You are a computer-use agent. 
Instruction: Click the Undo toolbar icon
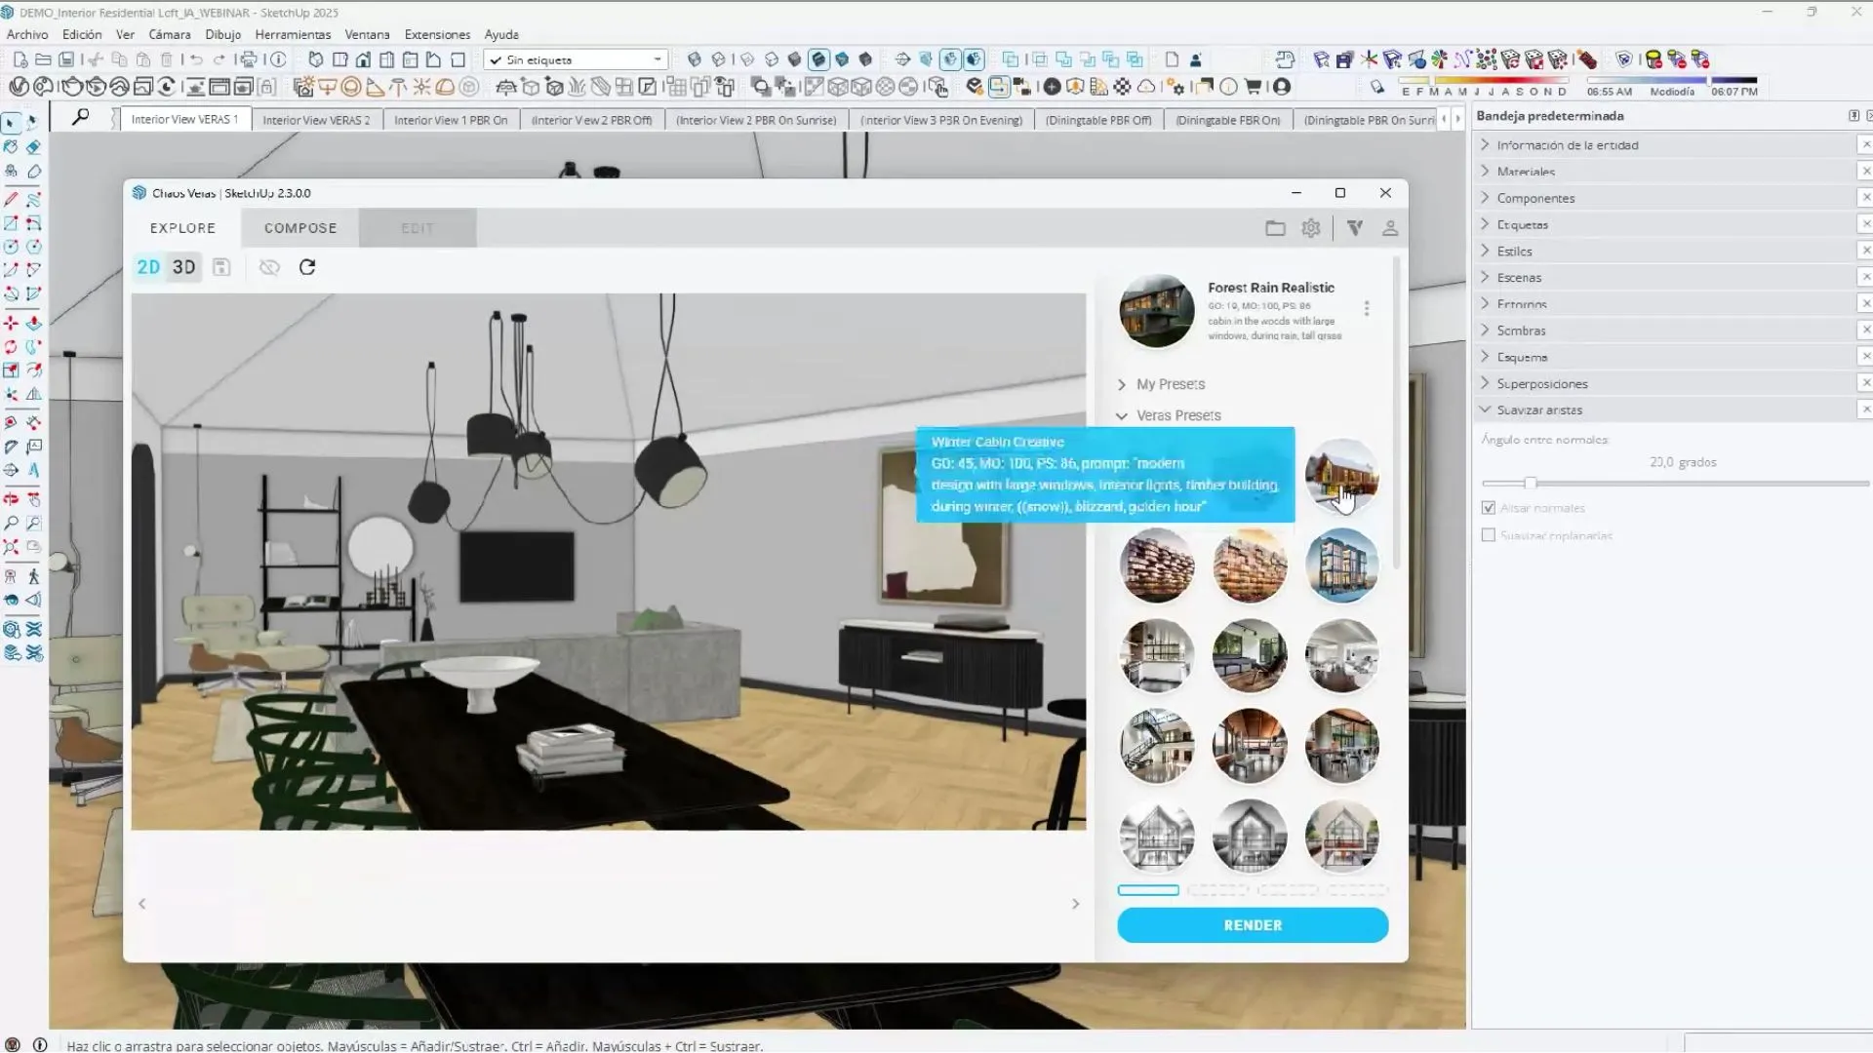(x=196, y=59)
